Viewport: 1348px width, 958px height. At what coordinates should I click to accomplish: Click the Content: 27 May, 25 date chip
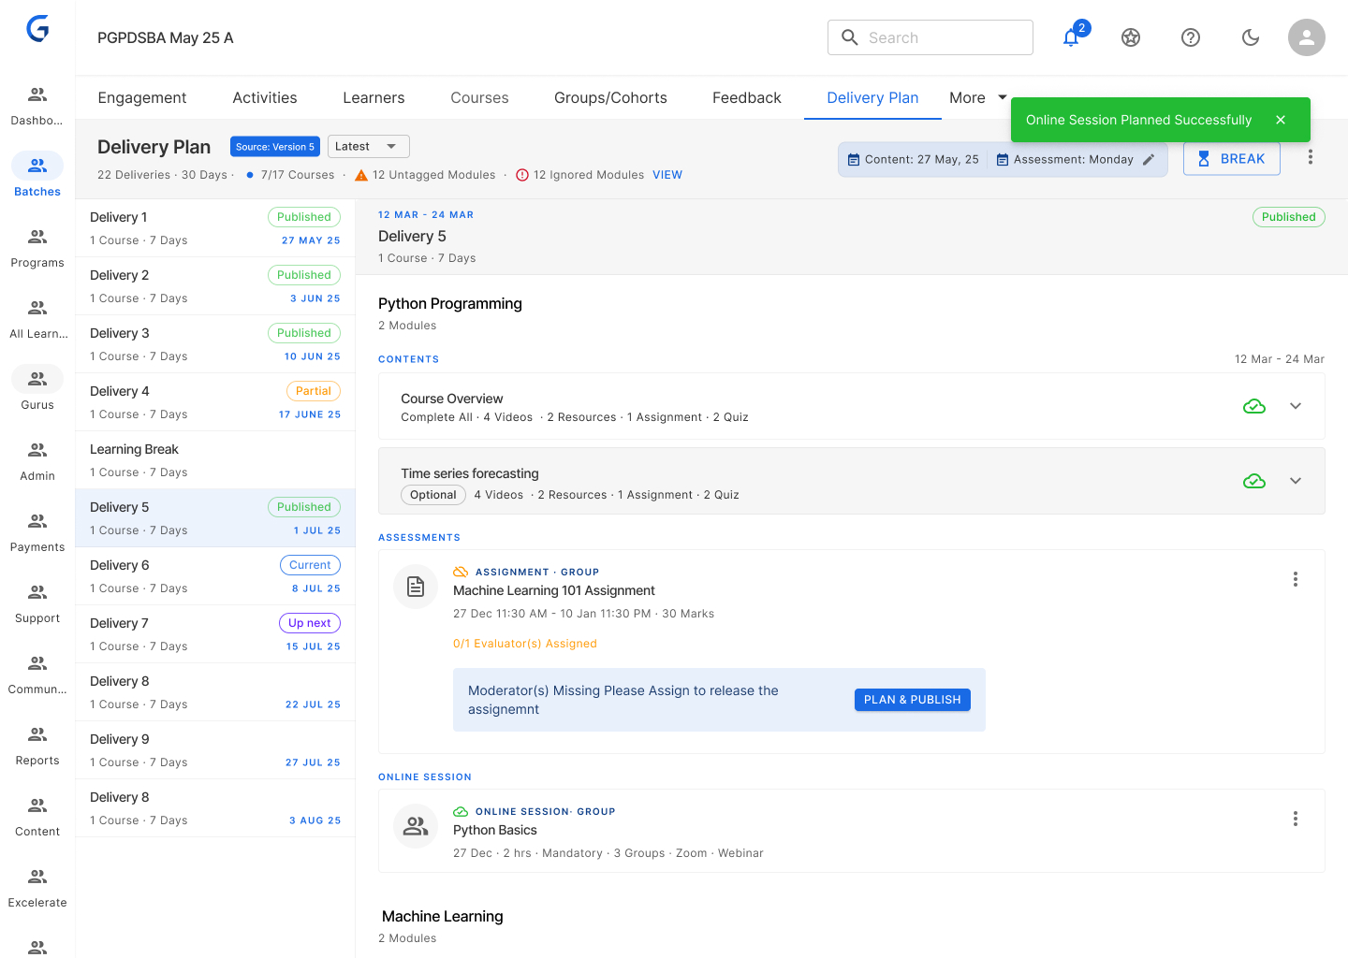[x=913, y=159]
